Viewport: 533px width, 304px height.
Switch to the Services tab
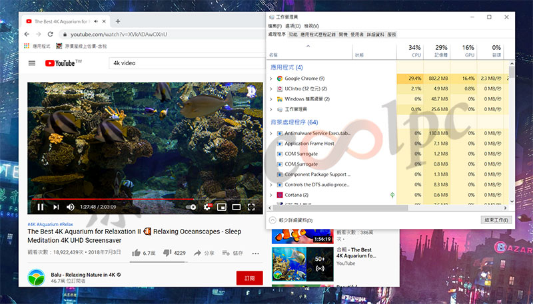392,35
